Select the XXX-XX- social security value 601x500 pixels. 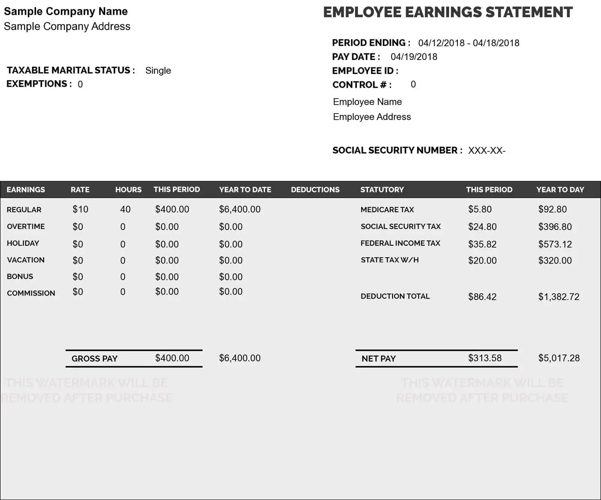tap(486, 150)
